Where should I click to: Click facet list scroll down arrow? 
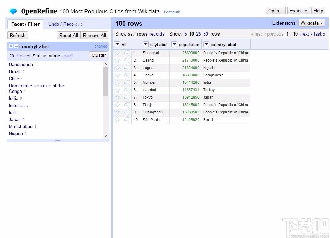(x=106, y=136)
